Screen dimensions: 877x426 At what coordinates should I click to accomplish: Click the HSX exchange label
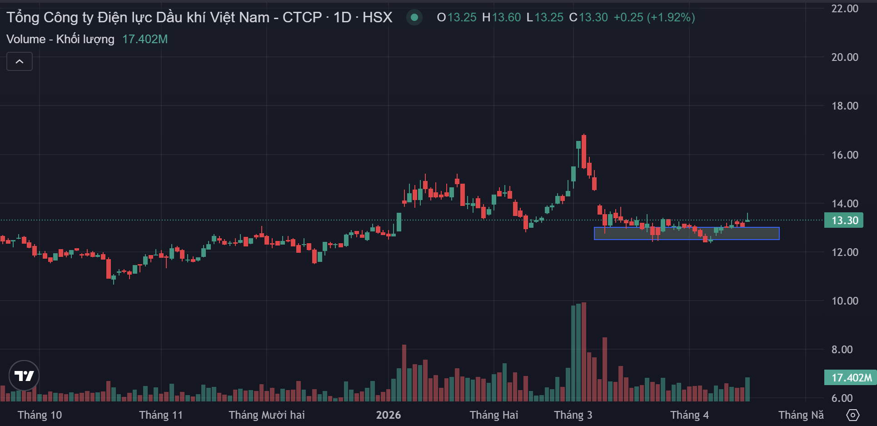377,17
